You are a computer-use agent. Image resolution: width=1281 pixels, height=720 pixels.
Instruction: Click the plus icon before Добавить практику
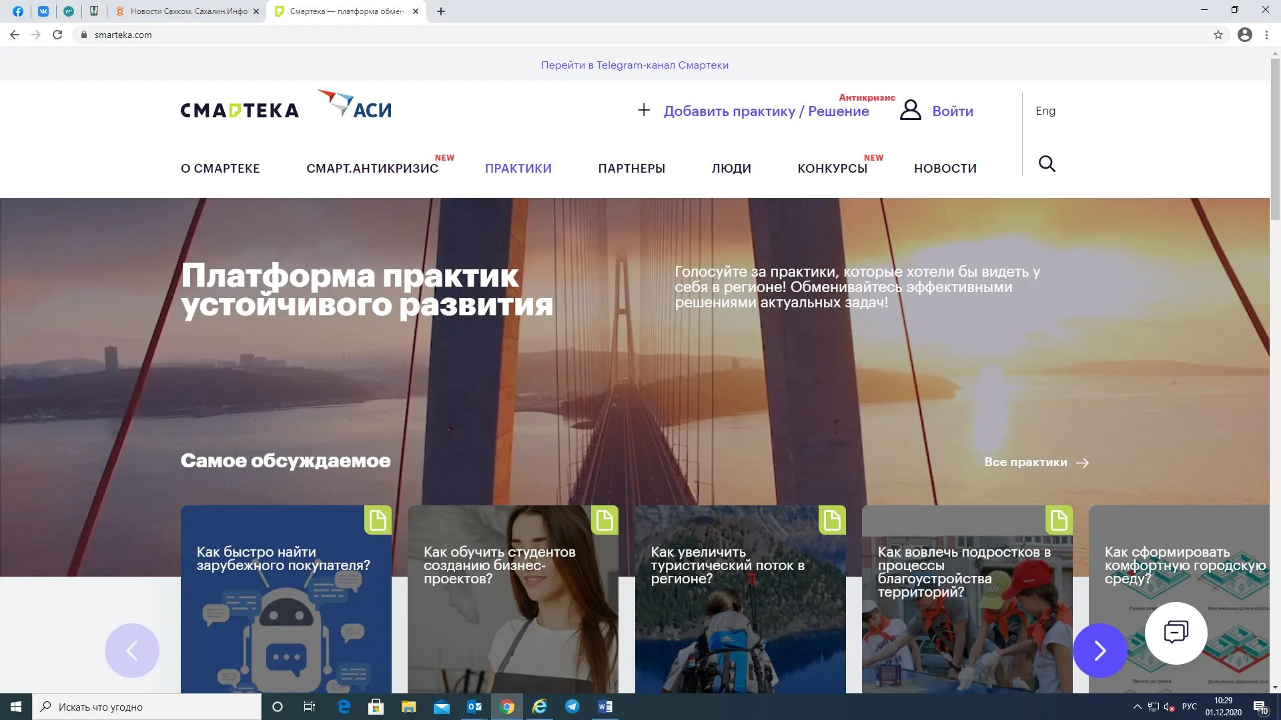point(644,110)
